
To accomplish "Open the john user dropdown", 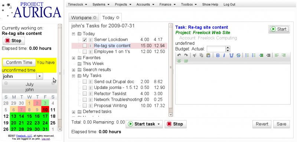I will [x=40, y=76].
